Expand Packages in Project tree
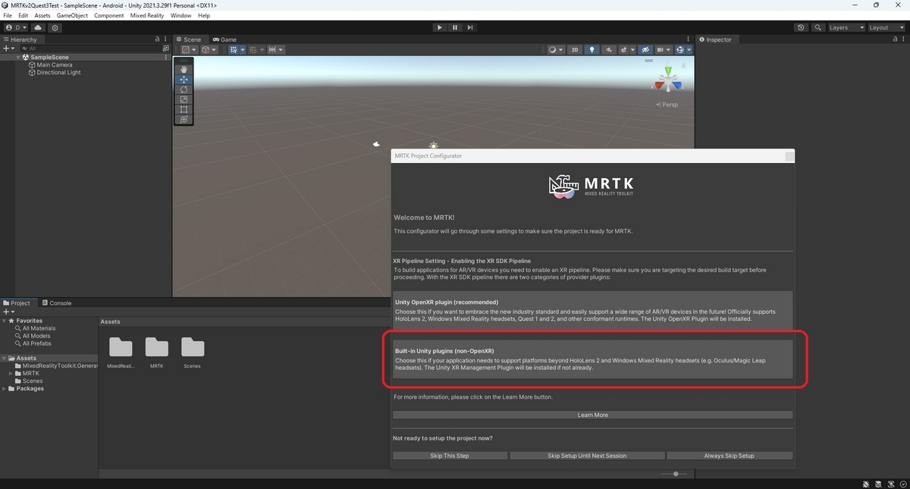The height and width of the screenshot is (489, 910). pyautogui.click(x=5, y=389)
